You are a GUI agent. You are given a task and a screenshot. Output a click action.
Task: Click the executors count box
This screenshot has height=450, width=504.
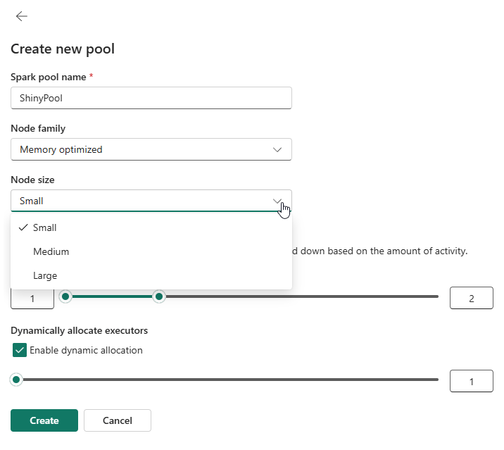(x=471, y=382)
